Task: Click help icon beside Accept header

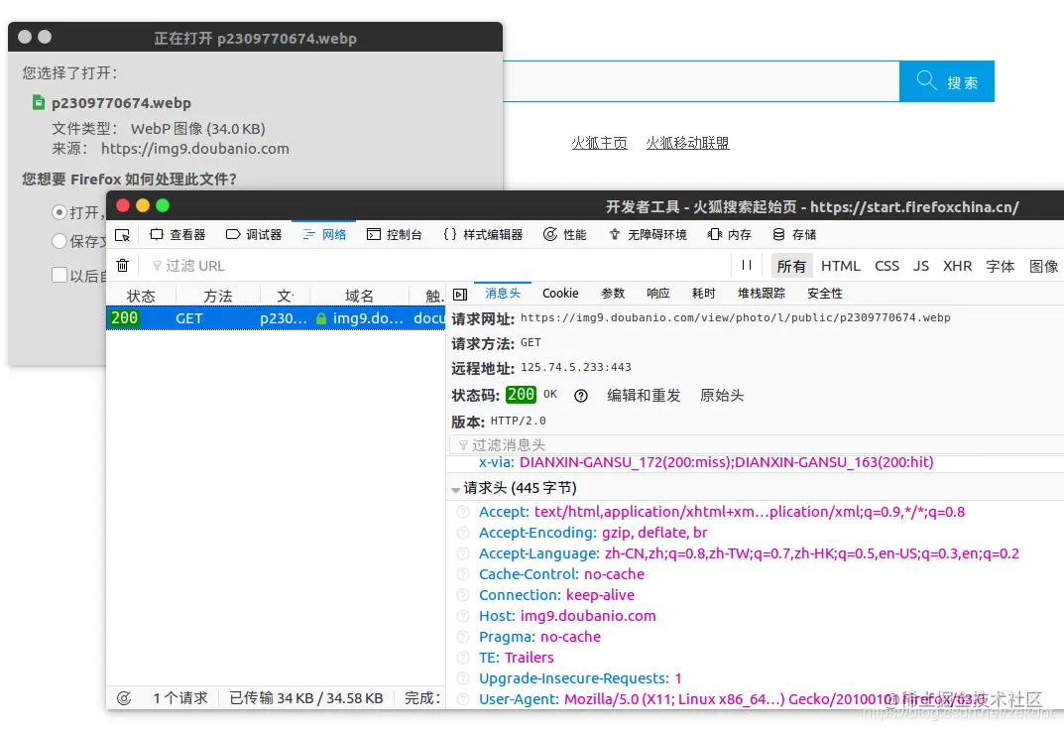Action: [463, 512]
